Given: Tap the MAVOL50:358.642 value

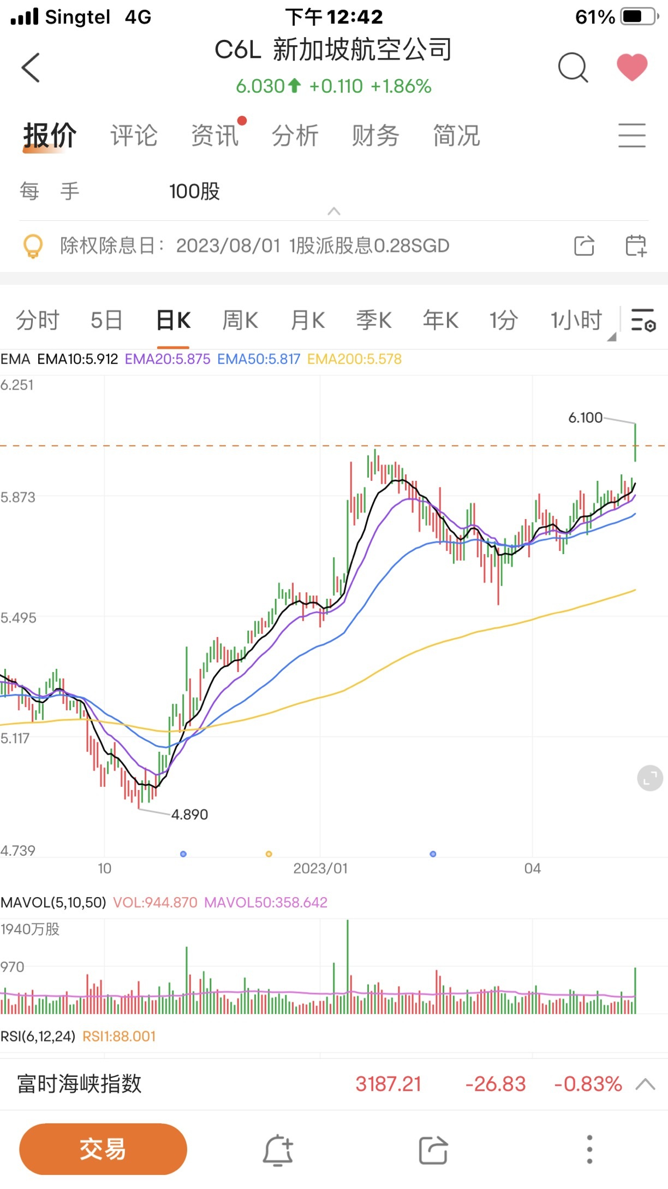Looking at the screenshot, I should pyautogui.click(x=266, y=902).
